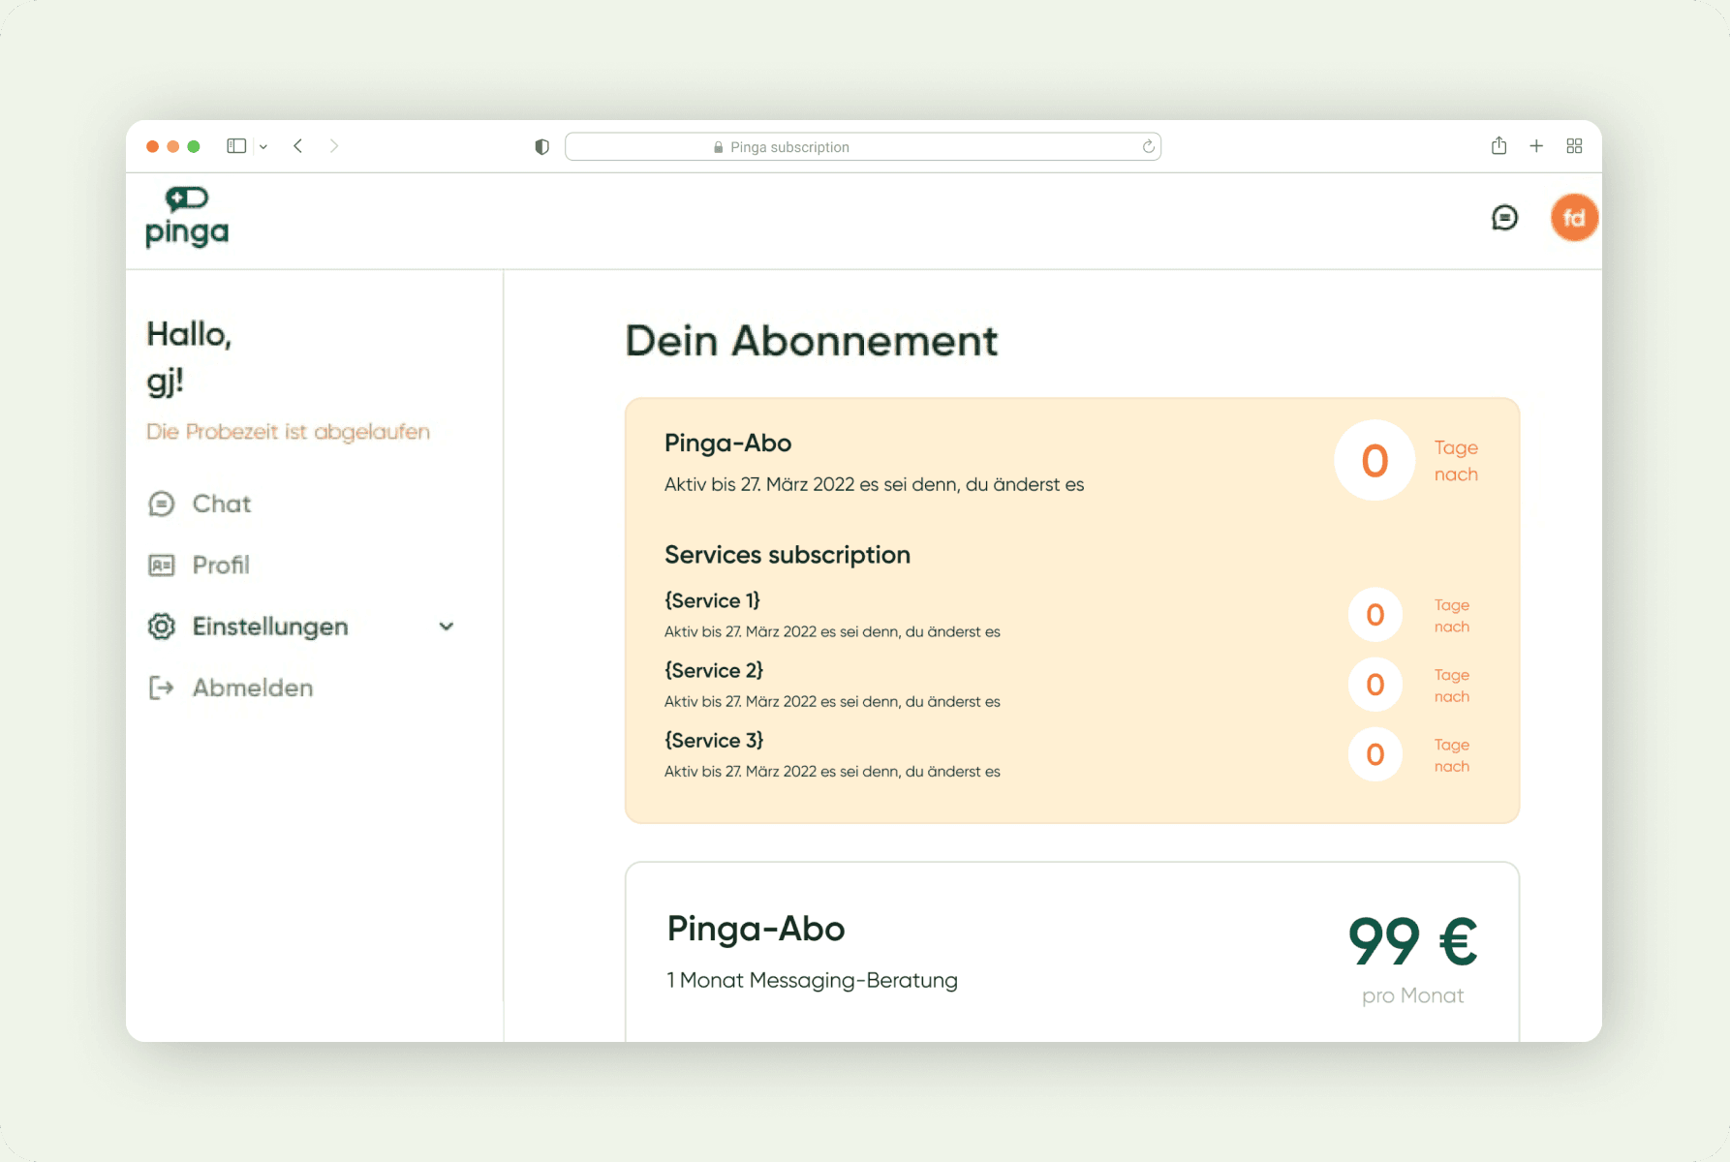1730x1162 pixels.
Task: Go back with the browser back arrow
Action: pyautogui.click(x=298, y=146)
